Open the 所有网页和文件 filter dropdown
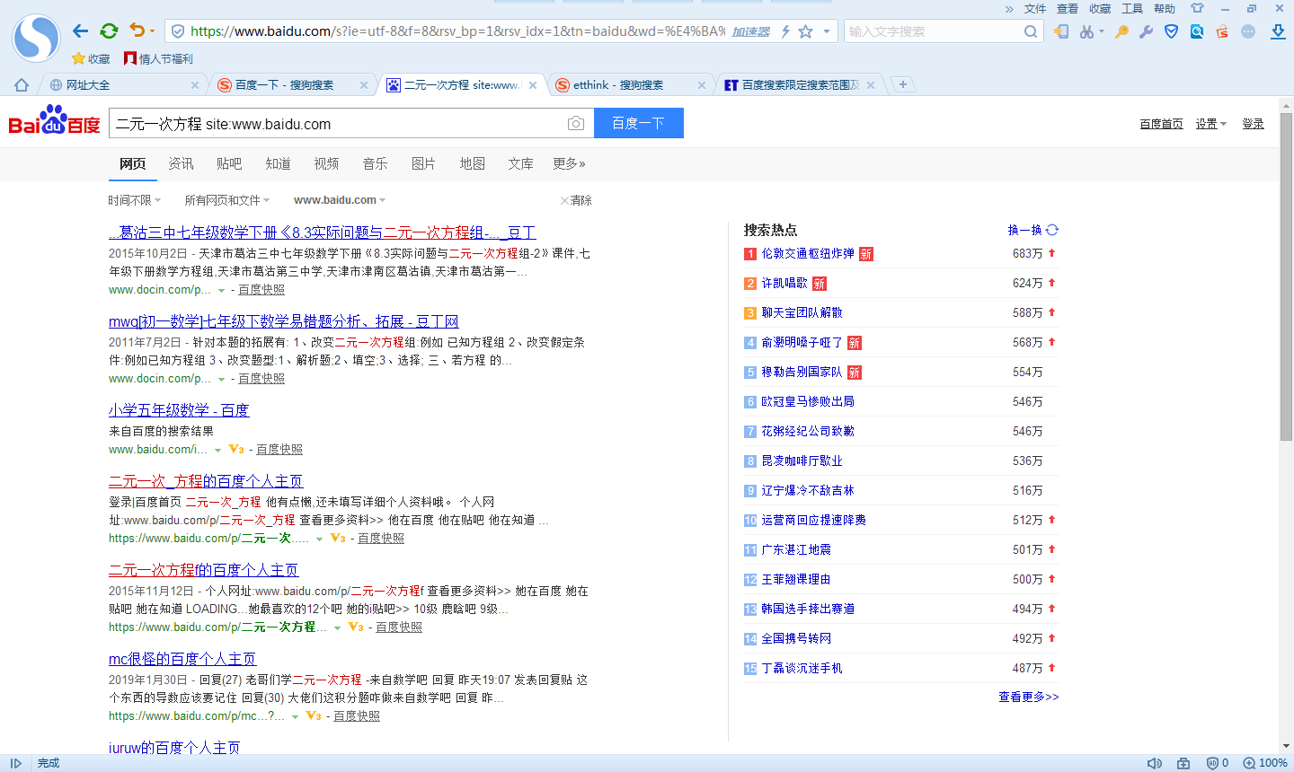The width and height of the screenshot is (1294, 772). pos(227,200)
